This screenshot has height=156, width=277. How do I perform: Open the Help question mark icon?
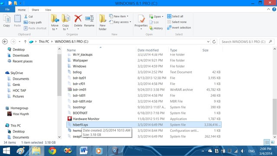pyautogui.click(x=274, y=10)
